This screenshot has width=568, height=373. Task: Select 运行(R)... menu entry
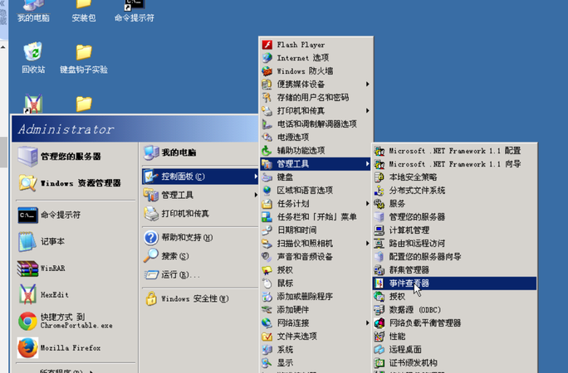(199, 274)
